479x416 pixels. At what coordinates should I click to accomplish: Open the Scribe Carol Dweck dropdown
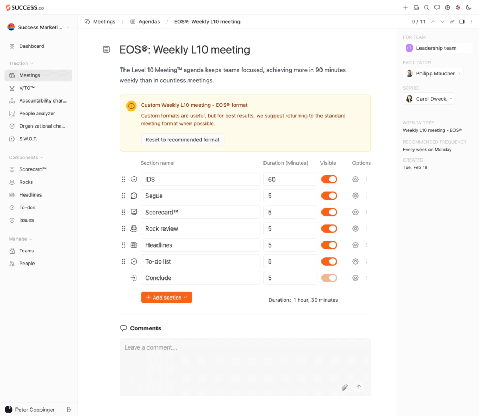(429, 99)
